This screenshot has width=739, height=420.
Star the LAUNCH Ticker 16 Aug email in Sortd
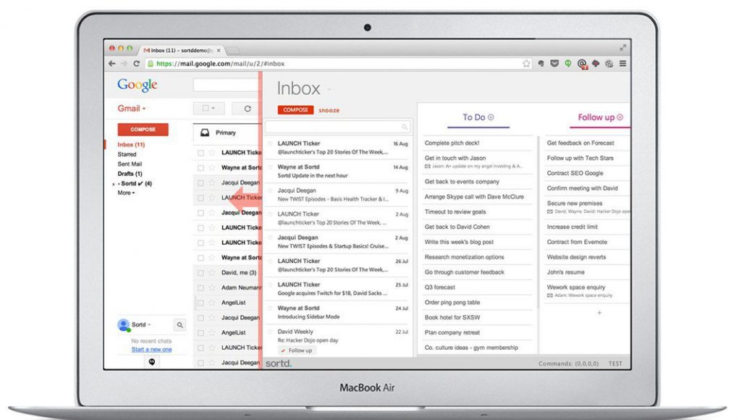[271, 143]
